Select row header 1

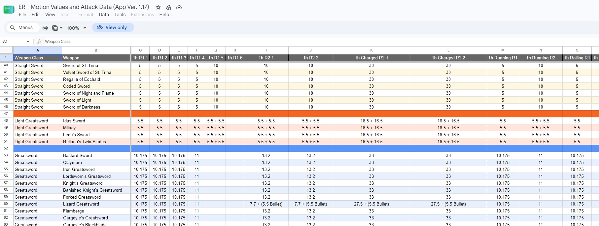tap(6, 58)
